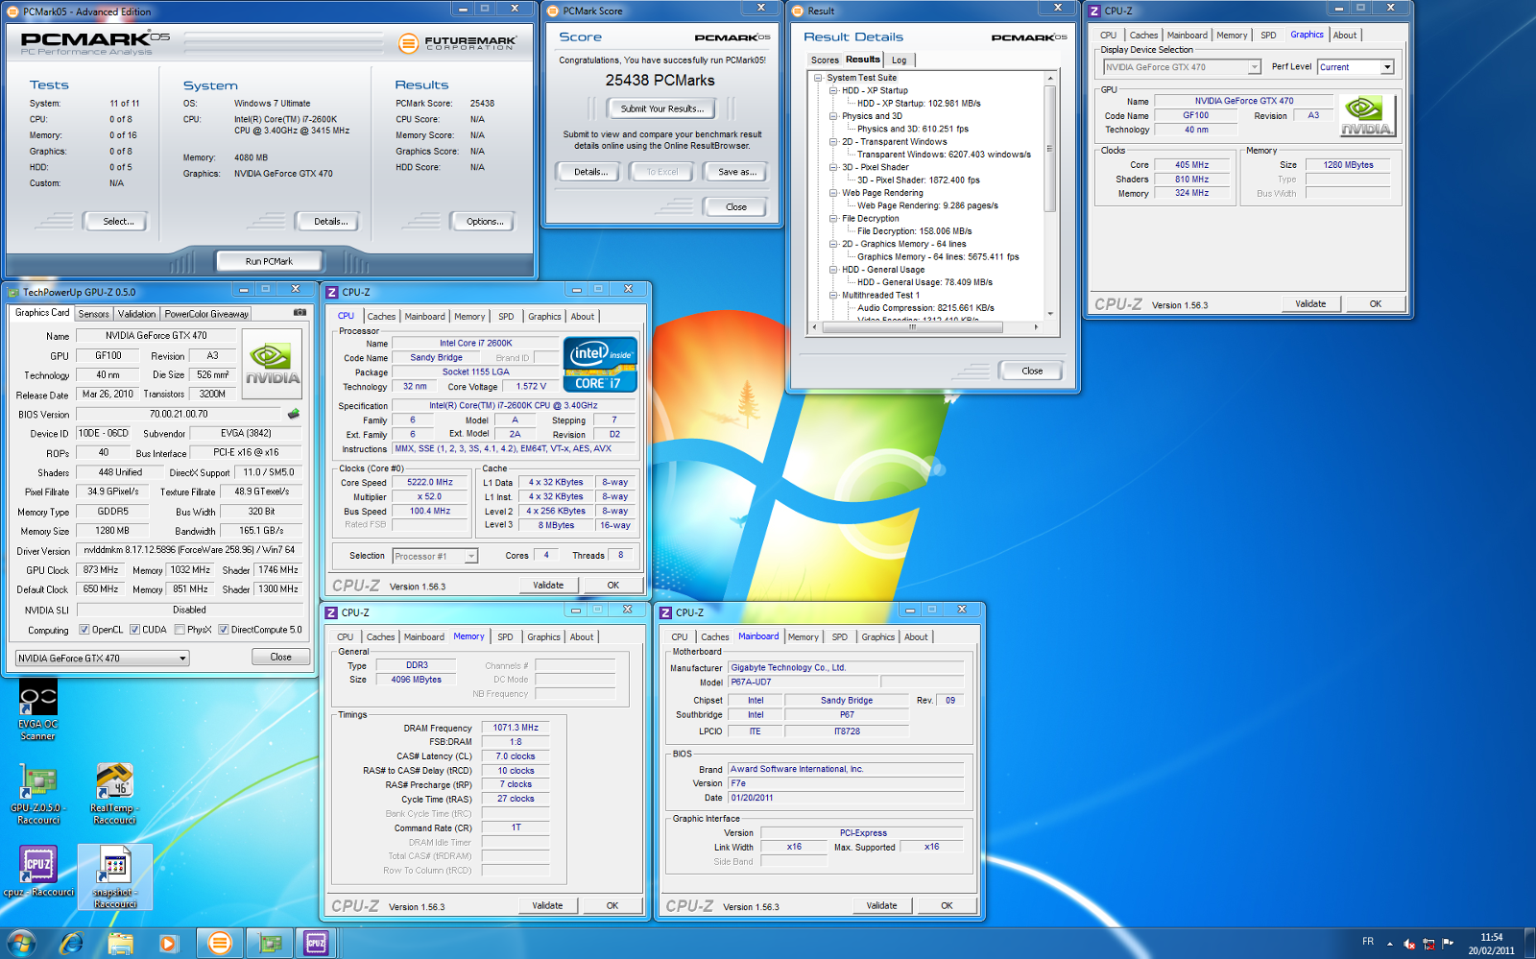
Task: Open Windows Media Player from taskbar
Action: 169,943
